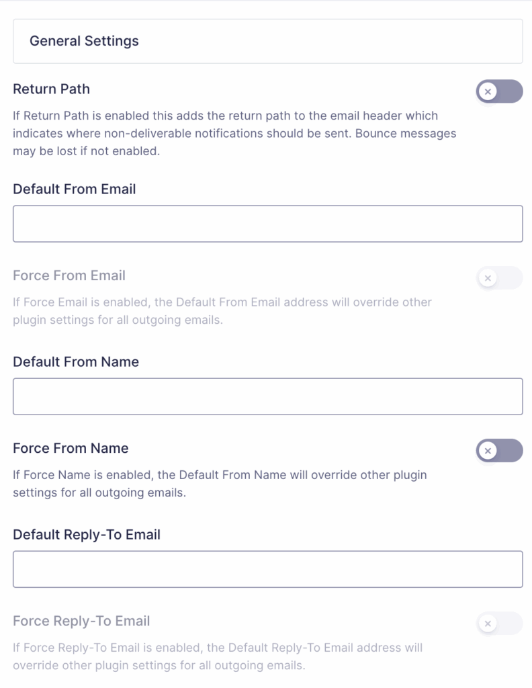The width and height of the screenshot is (532, 688).
Task: Click the x icon in the Force From Email switch
Action: click(488, 277)
